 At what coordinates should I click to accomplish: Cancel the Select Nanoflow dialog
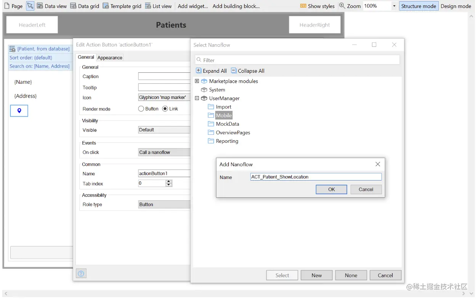point(385,275)
